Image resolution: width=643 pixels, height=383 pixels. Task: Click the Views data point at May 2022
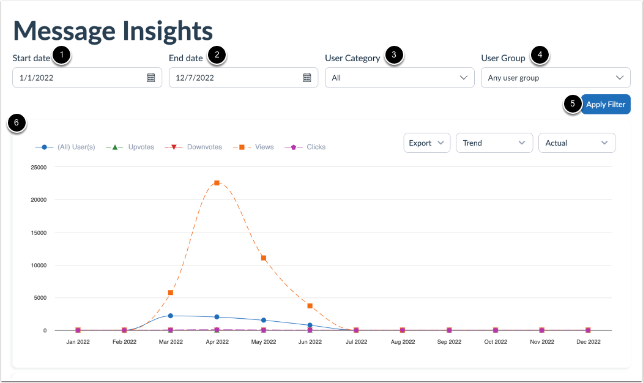tap(264, 259)
